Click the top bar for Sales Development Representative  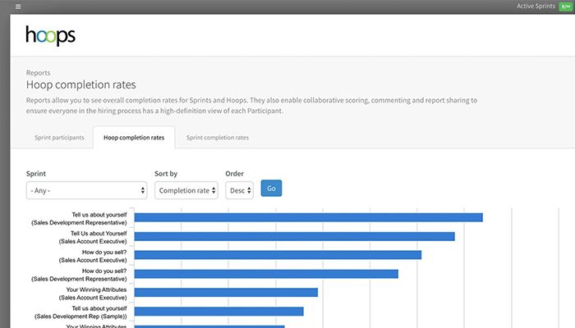[x=308, y=217]
